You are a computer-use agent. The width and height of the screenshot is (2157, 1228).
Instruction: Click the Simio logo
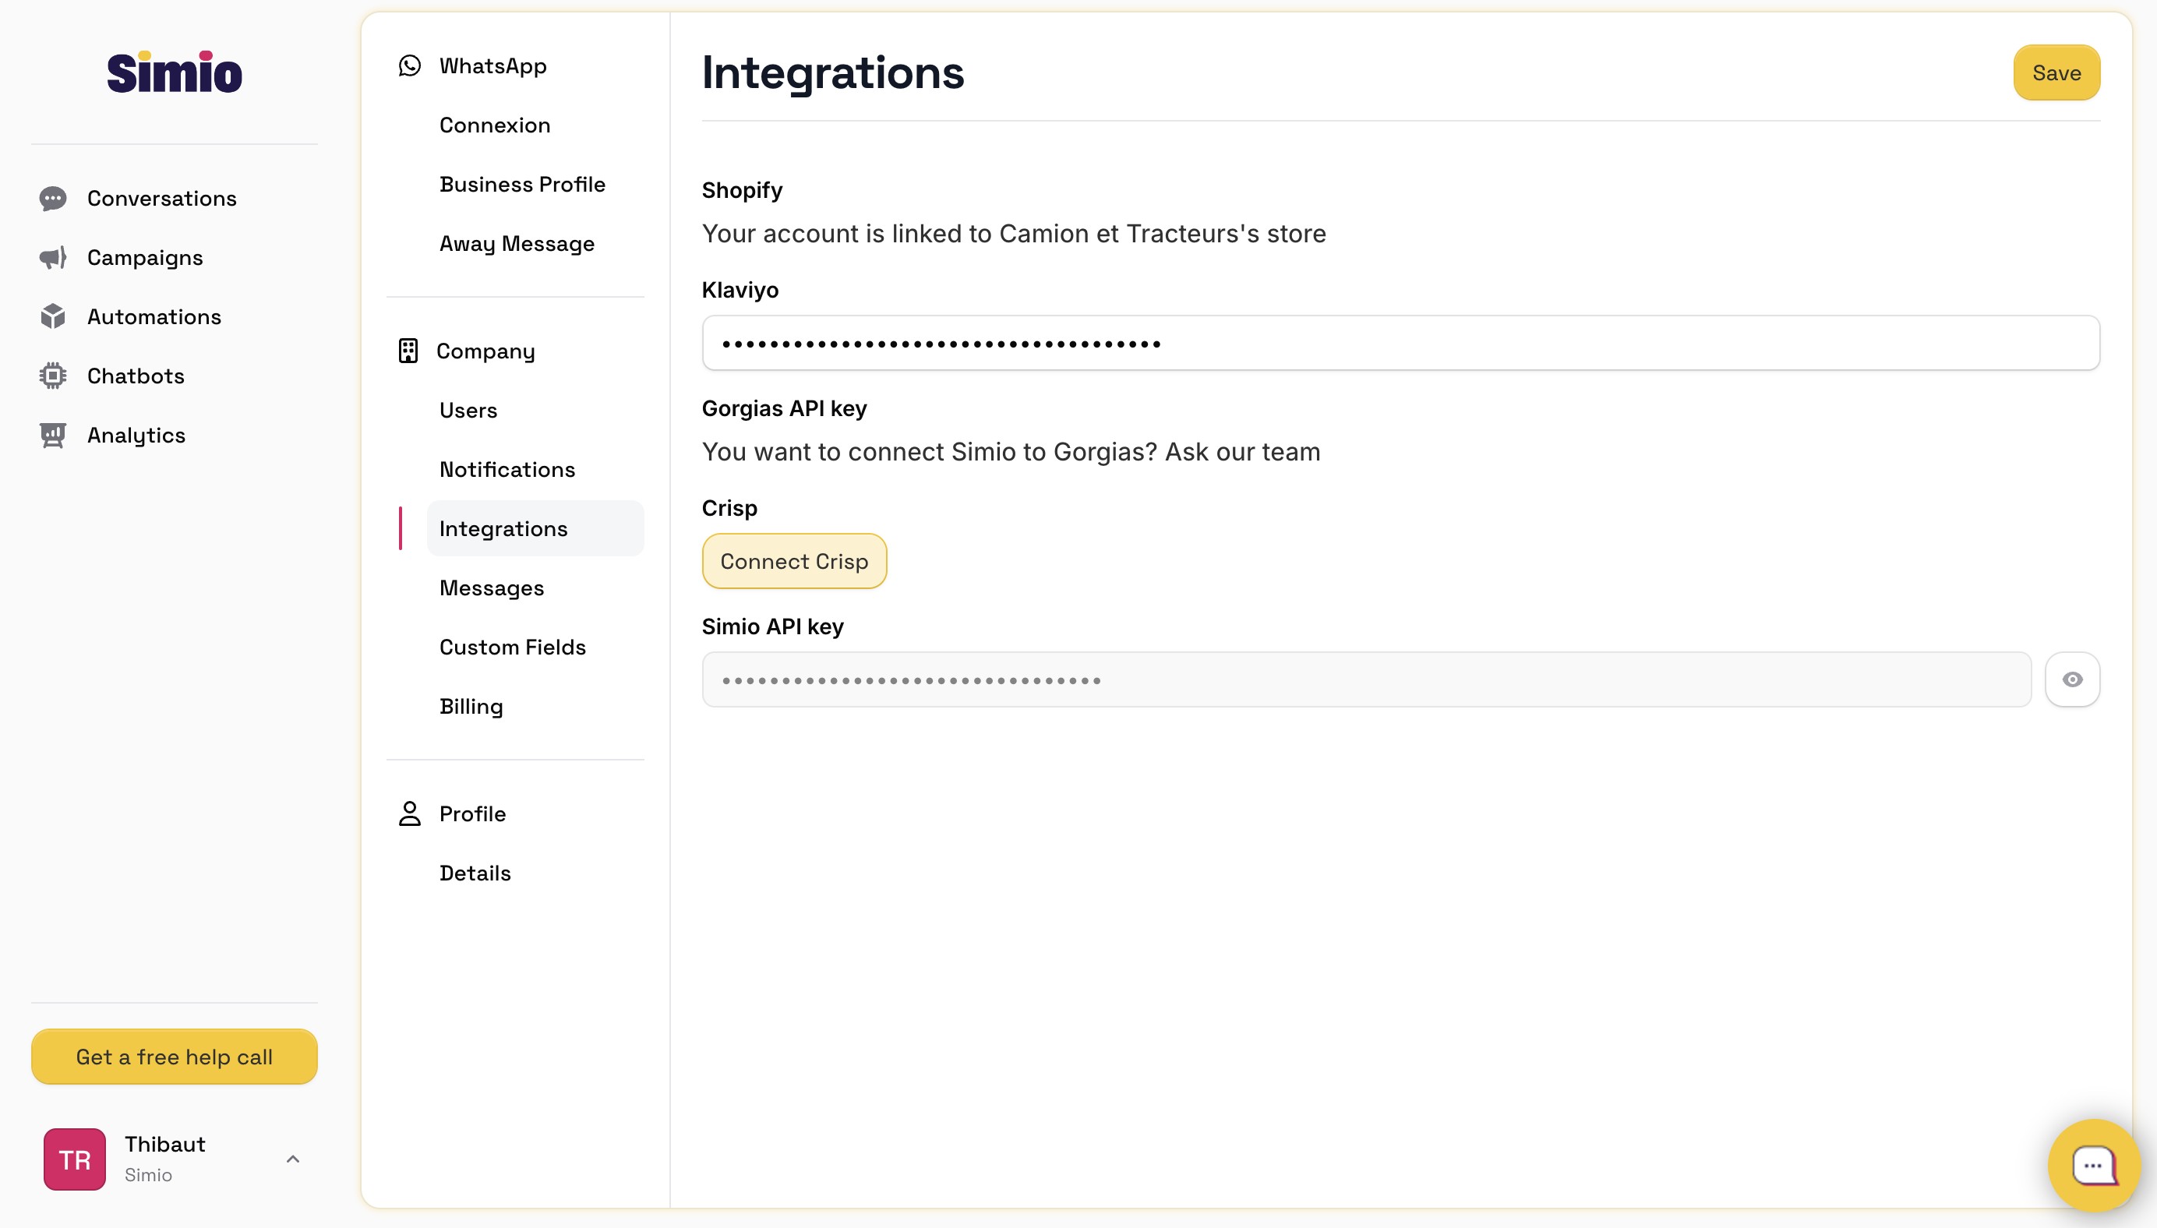[175, 72]
